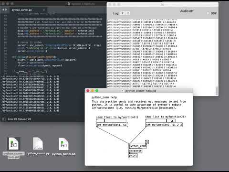Click the slider under 'send float to myfunction1()'
The width and height of the screenshot is (229, 172).
(x=111, y=120)
